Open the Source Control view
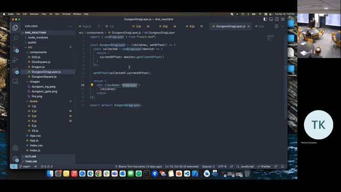341x192 pixels. pos(15,49)
